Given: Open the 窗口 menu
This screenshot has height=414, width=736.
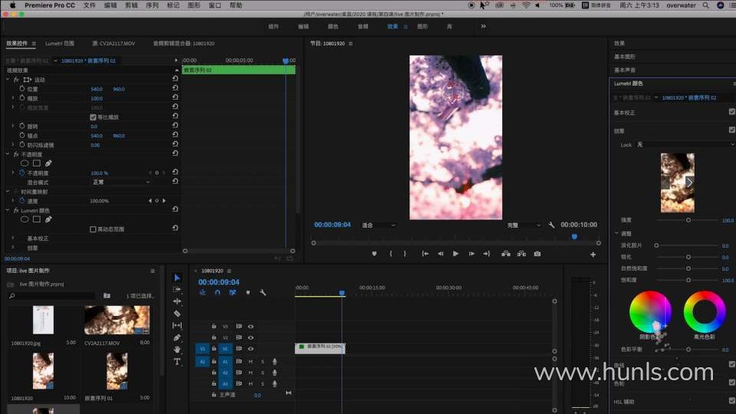Looking at the screenshot, I should 215,5.
